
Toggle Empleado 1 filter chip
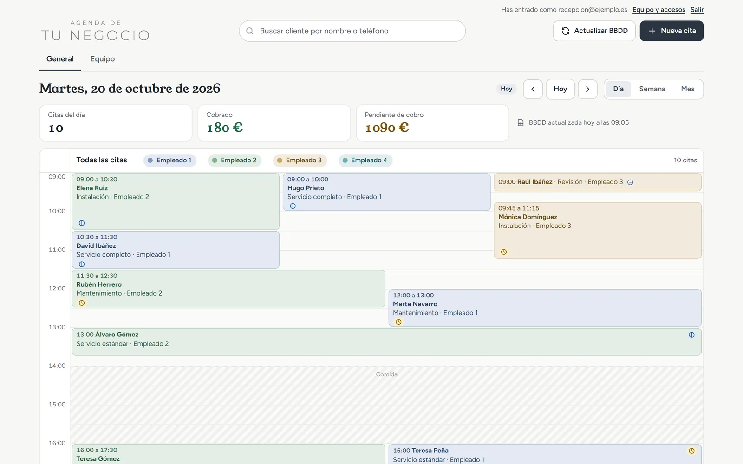click(170, 161)
